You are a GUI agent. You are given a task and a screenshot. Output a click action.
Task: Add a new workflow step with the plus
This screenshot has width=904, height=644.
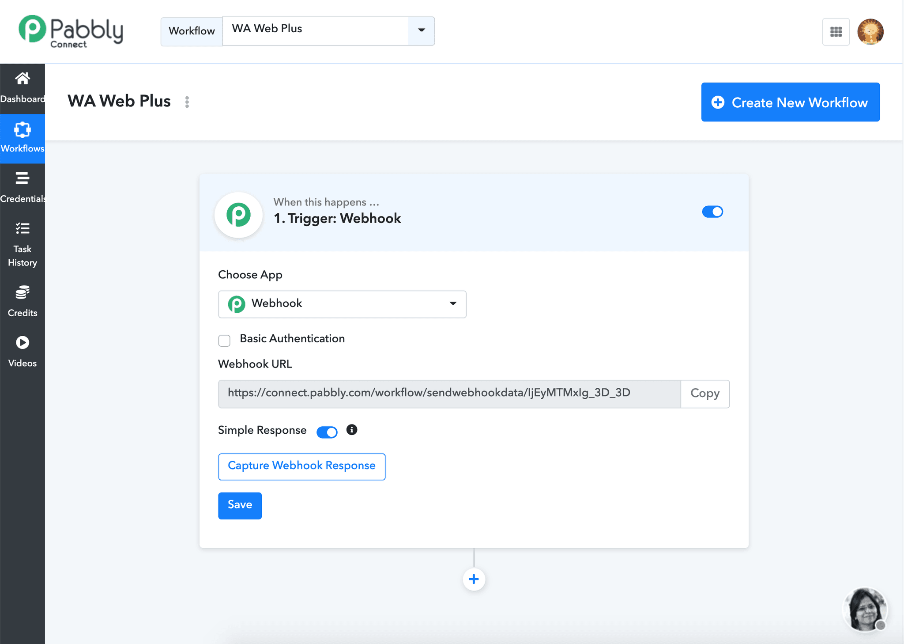click(x=474, y=579)
